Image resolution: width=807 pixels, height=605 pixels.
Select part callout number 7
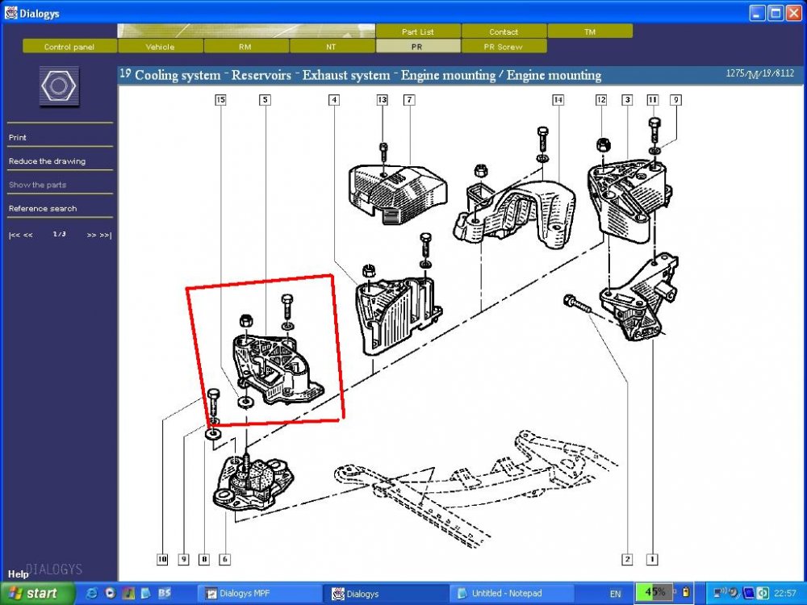(x=409, y=99)
